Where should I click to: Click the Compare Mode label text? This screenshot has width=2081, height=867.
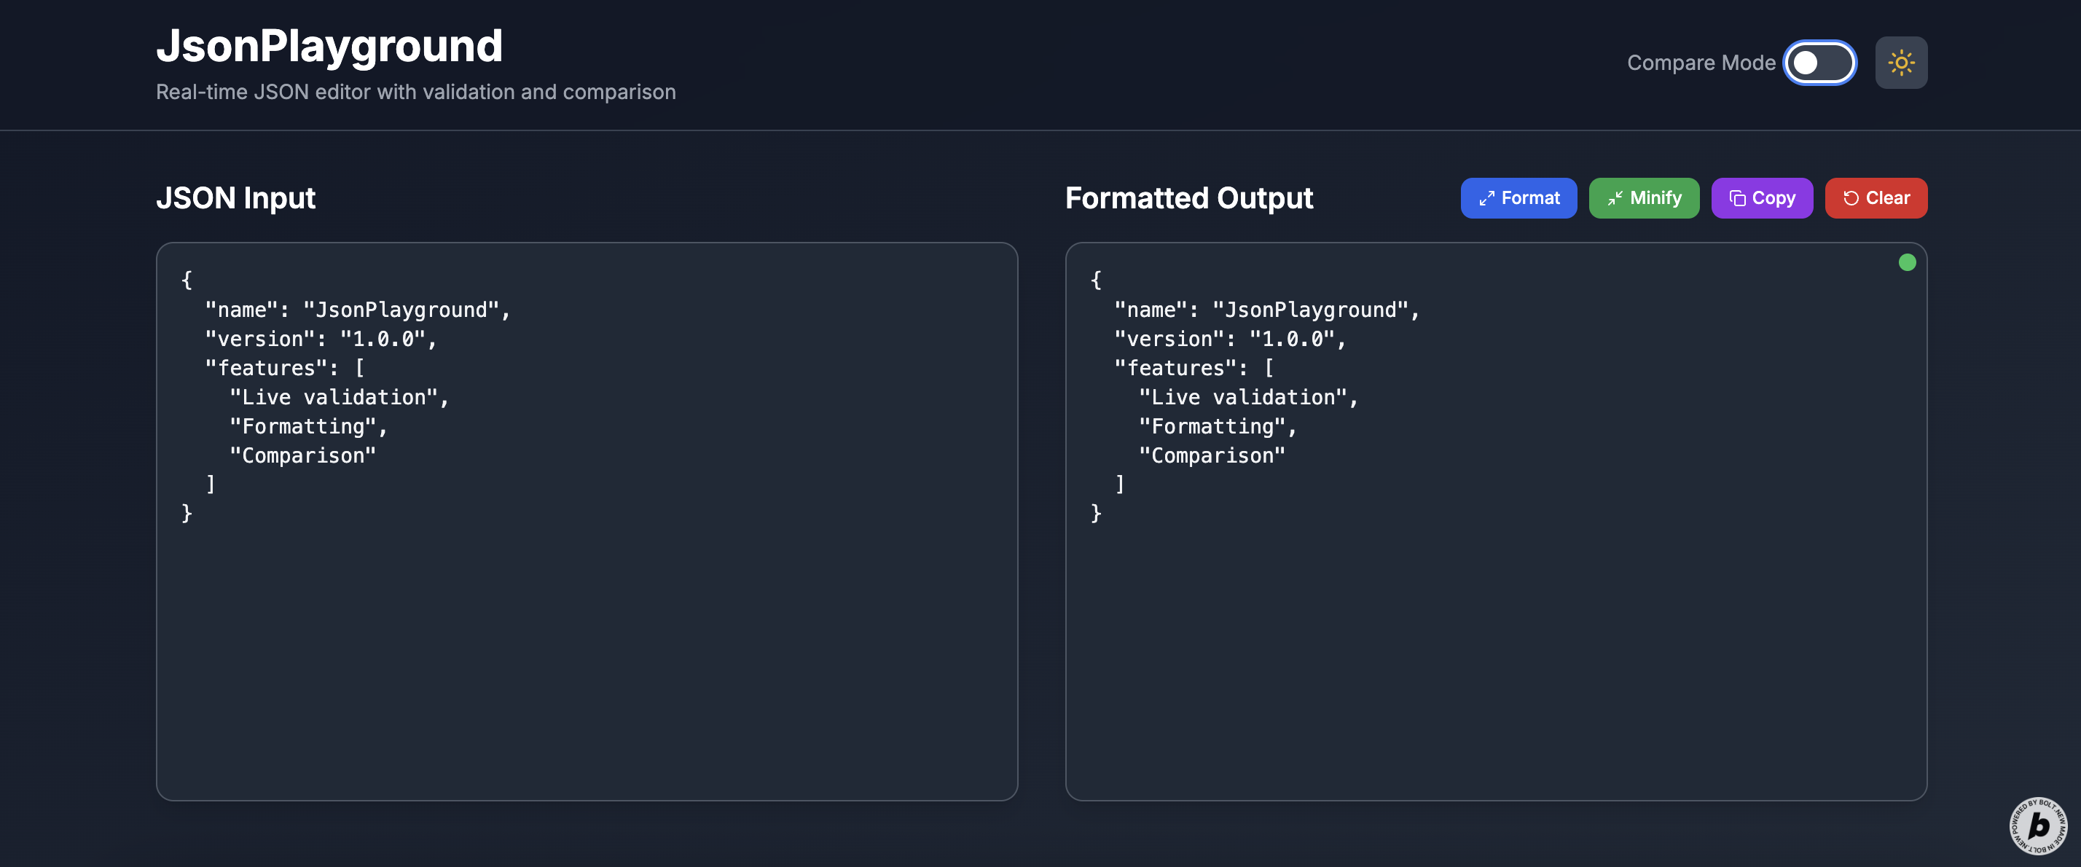[x=1701, y=63]
